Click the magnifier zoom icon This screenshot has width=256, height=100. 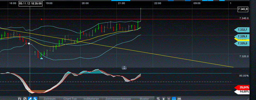pyautogui.click(x=158, y=99)
